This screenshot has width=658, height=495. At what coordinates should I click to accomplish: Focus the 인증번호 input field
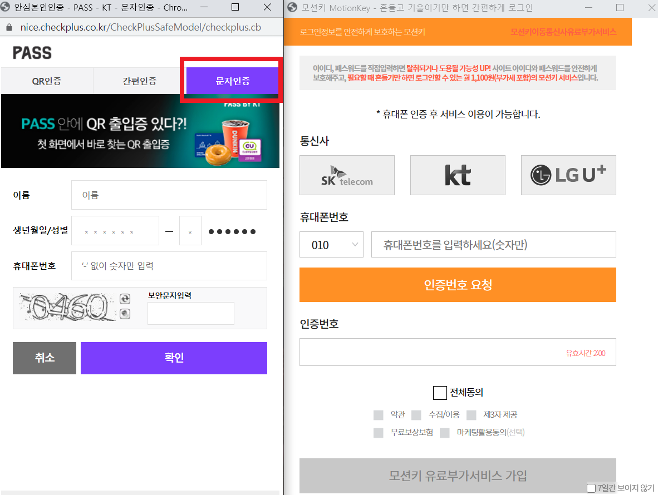(x=458, y=352)
